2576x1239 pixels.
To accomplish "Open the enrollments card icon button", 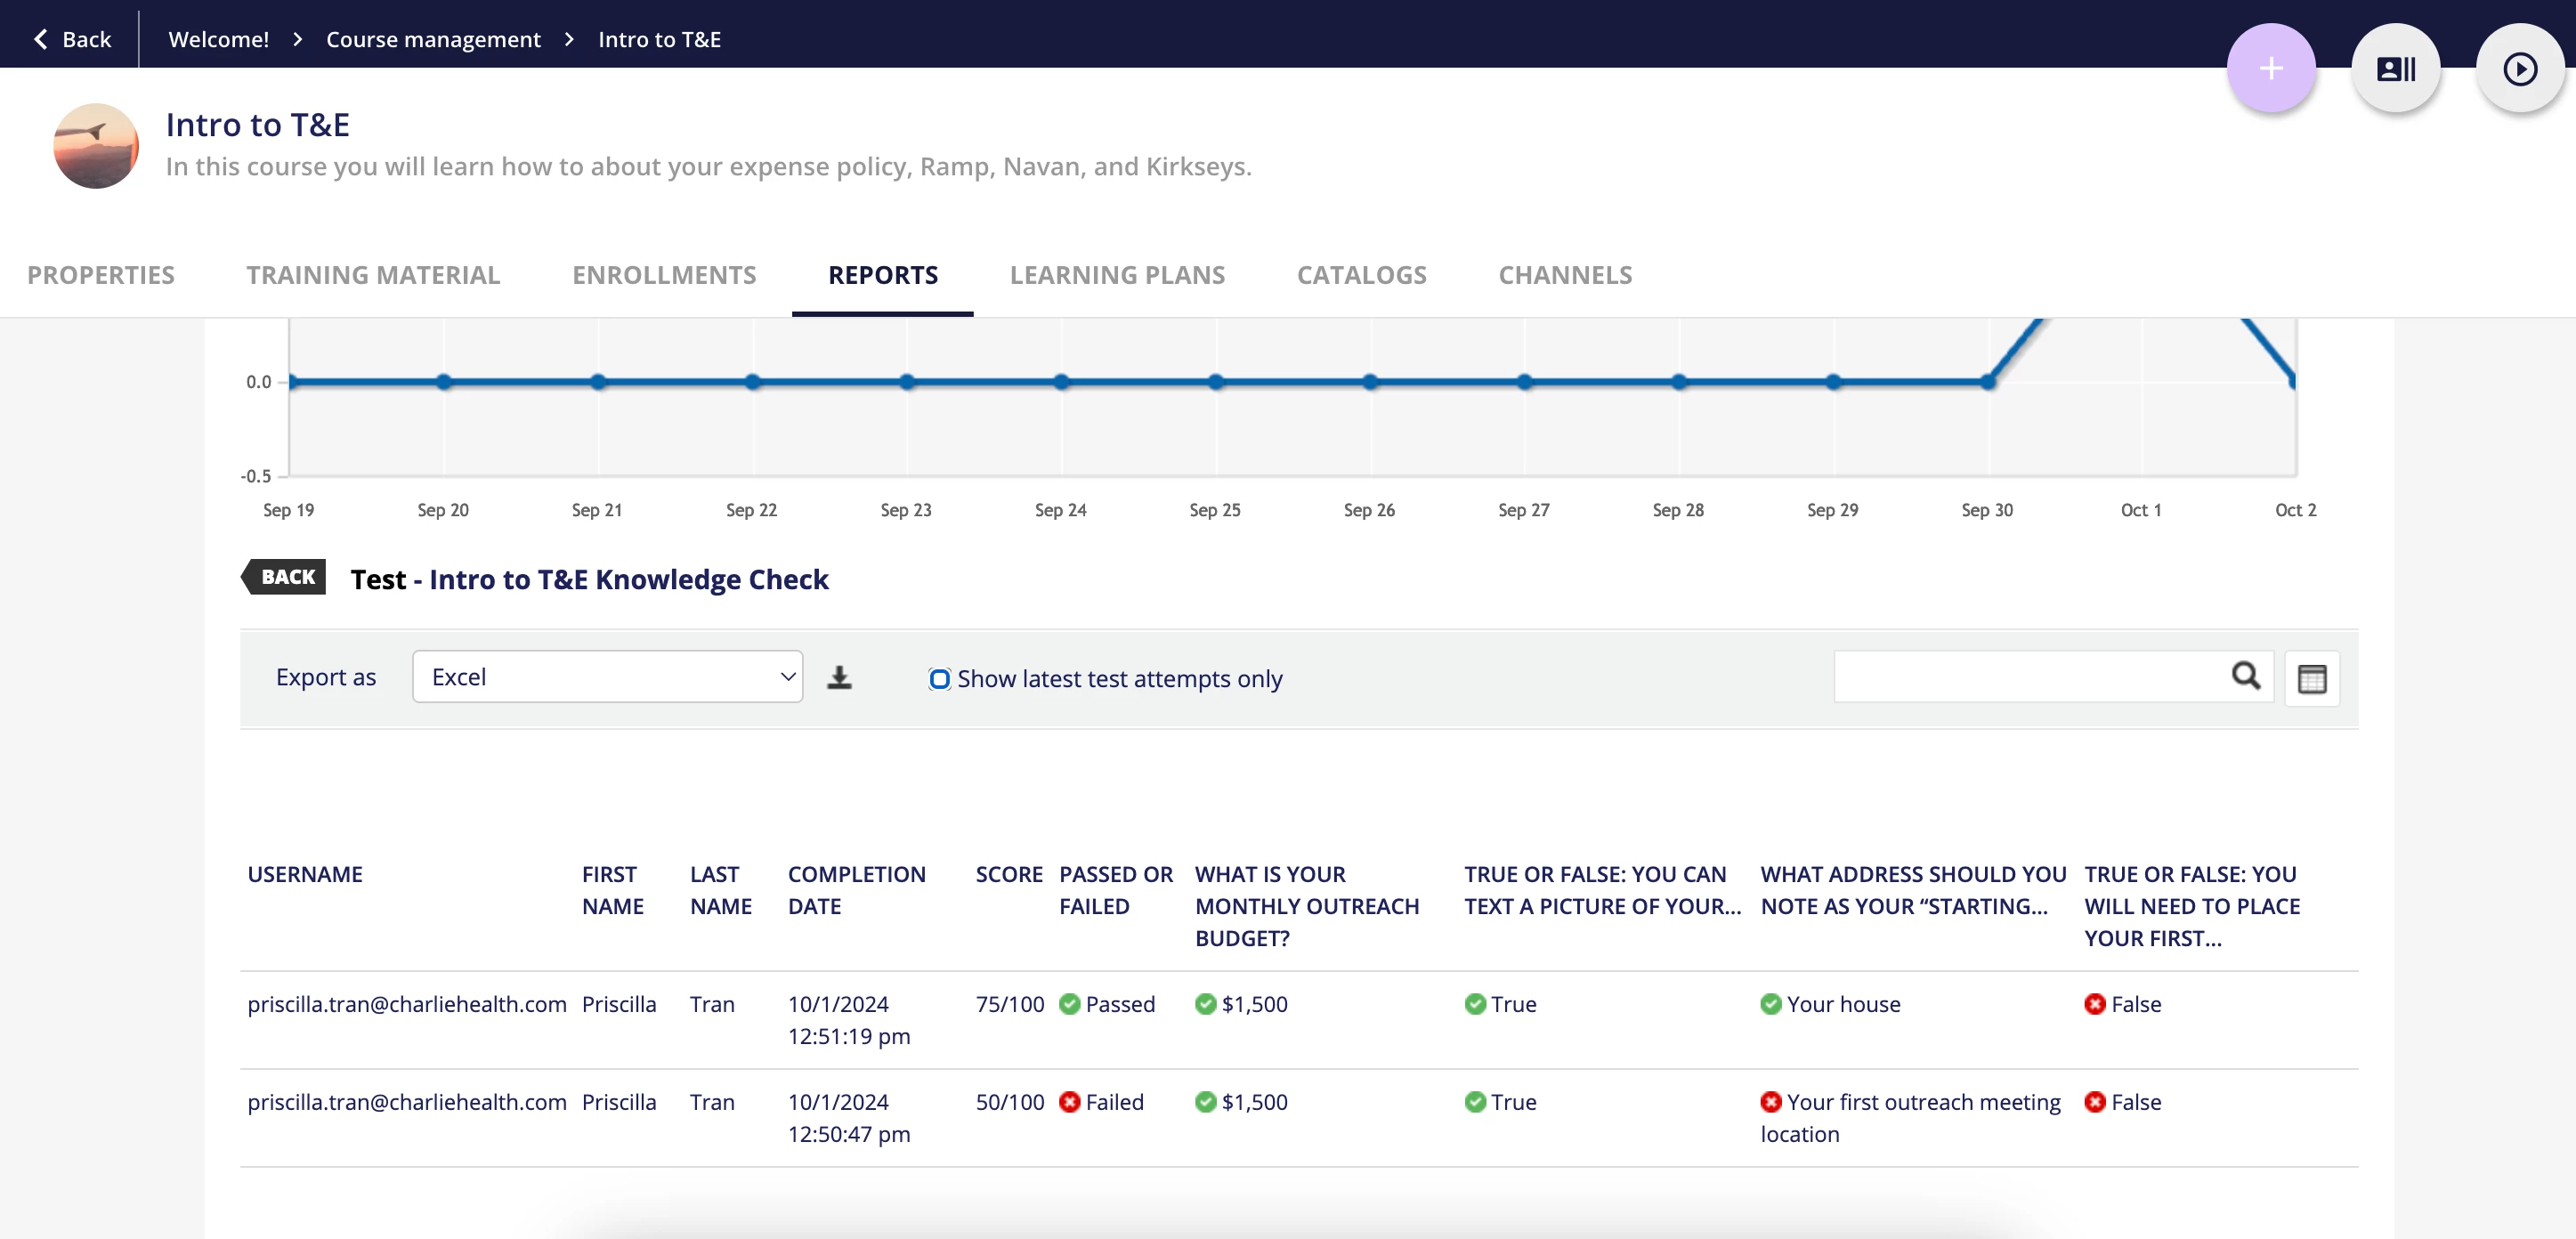I will point(2395,69).
